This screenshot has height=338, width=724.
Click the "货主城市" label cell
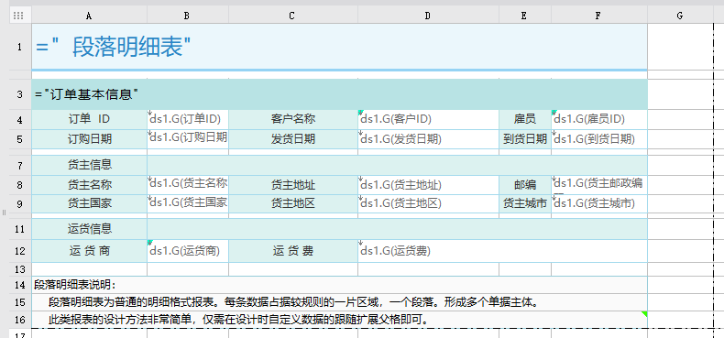[524, 203]
